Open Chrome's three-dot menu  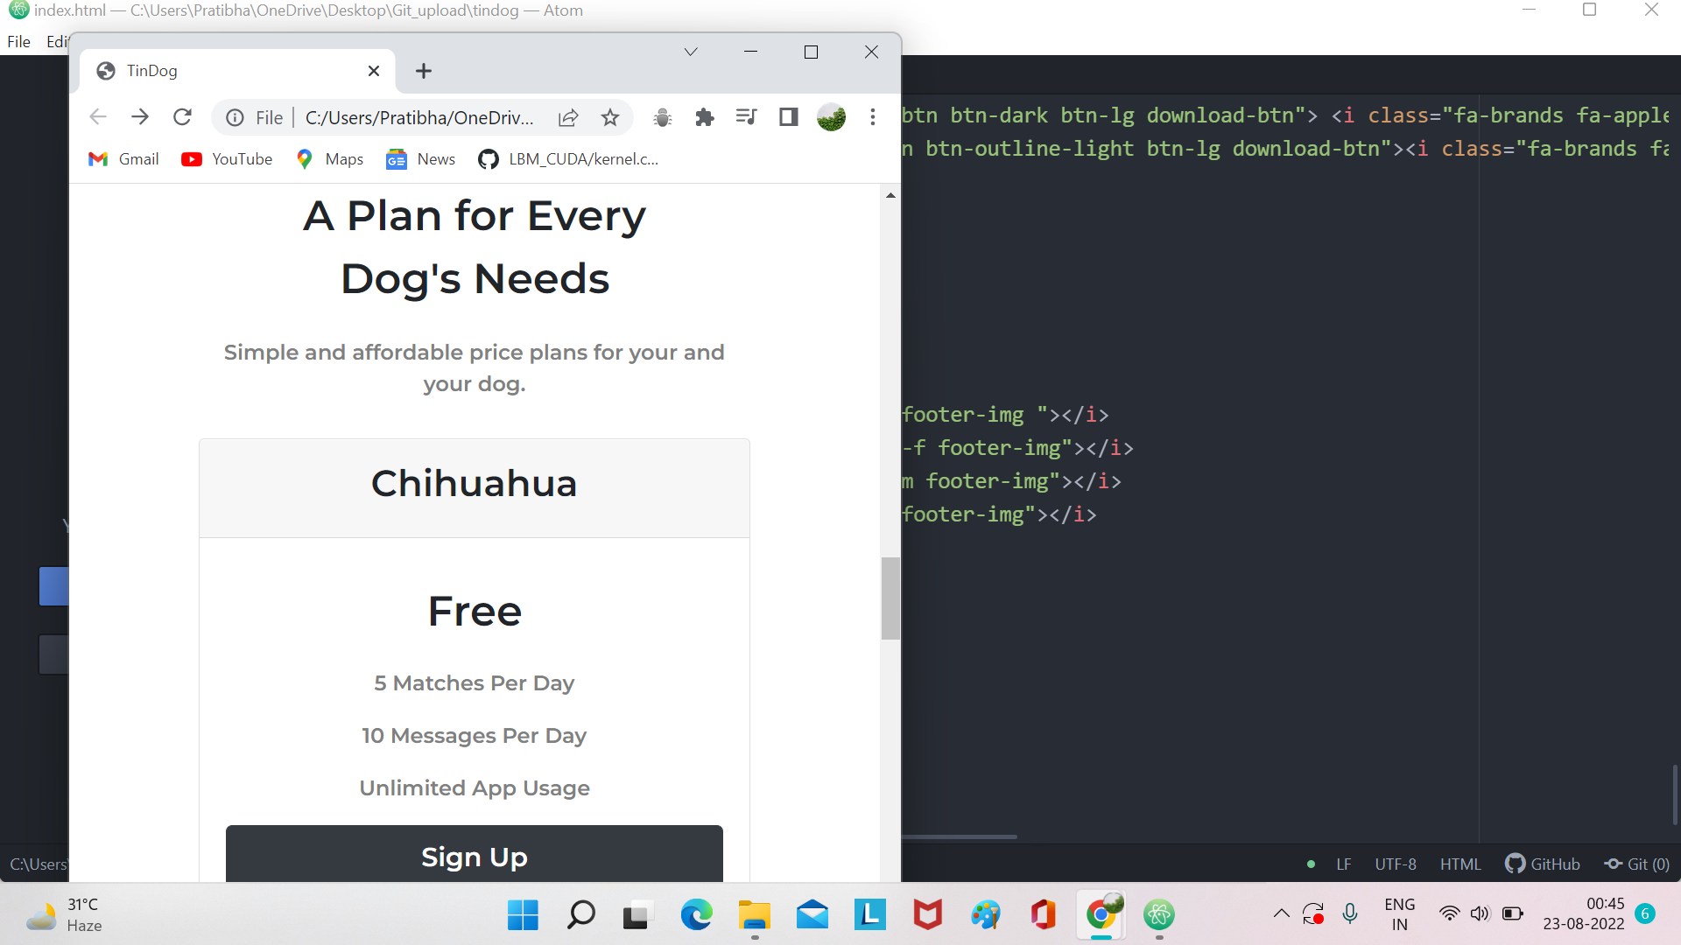point(872,116)
